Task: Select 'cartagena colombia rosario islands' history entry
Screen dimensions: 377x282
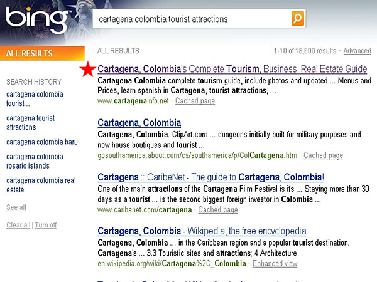Action: 35,162
